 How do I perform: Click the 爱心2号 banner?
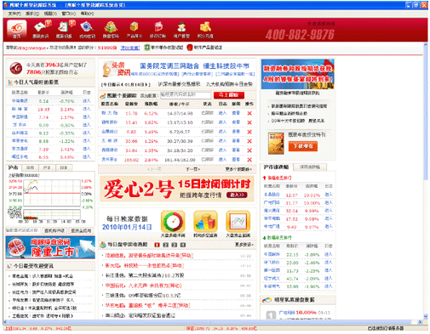click(x=177, y=189)
